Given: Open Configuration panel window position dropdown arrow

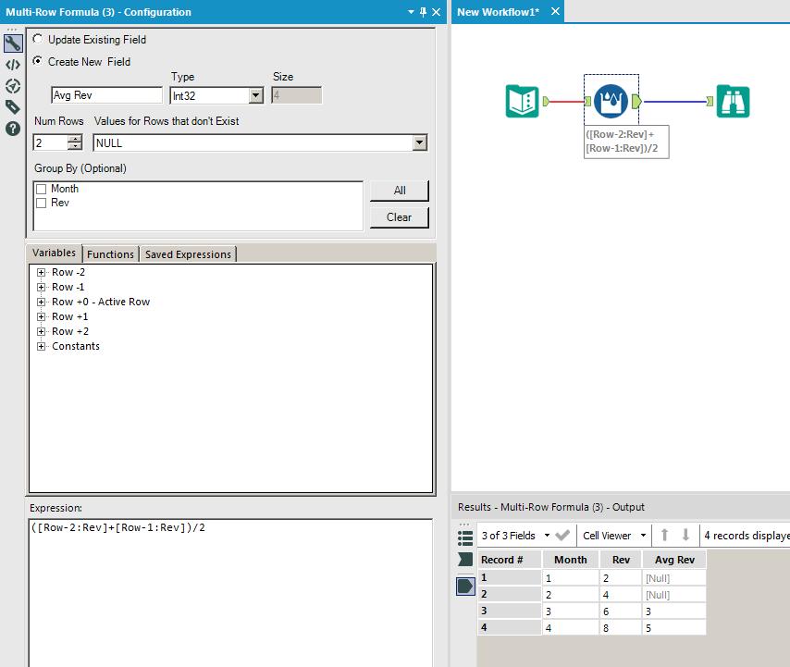Looking at the screenshot, I should [411, 12].
